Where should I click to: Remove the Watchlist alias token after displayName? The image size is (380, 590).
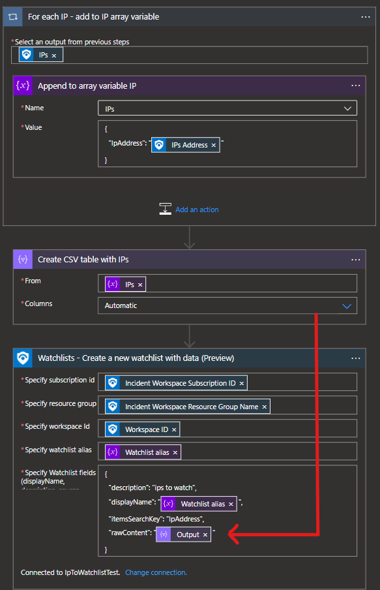(231, 505)
